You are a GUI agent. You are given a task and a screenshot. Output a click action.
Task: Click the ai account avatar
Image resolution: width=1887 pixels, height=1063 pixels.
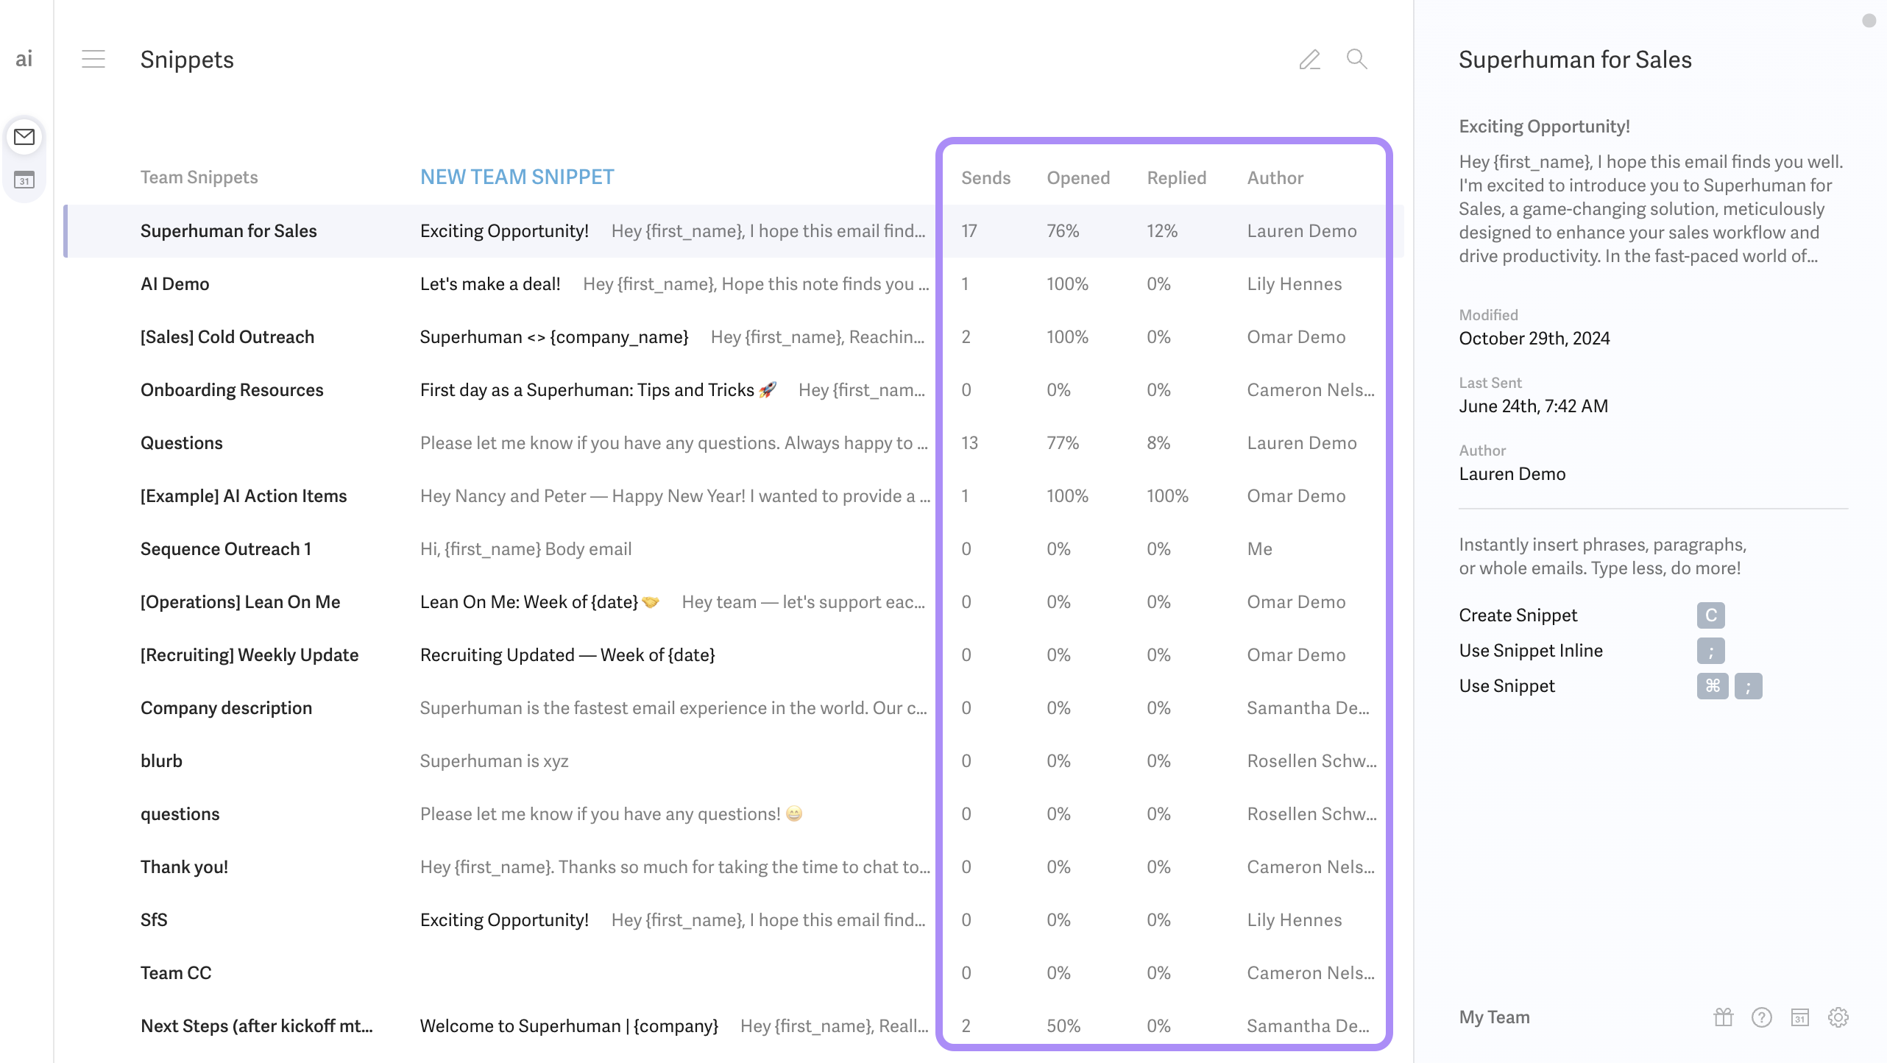(x=24, y=59)
